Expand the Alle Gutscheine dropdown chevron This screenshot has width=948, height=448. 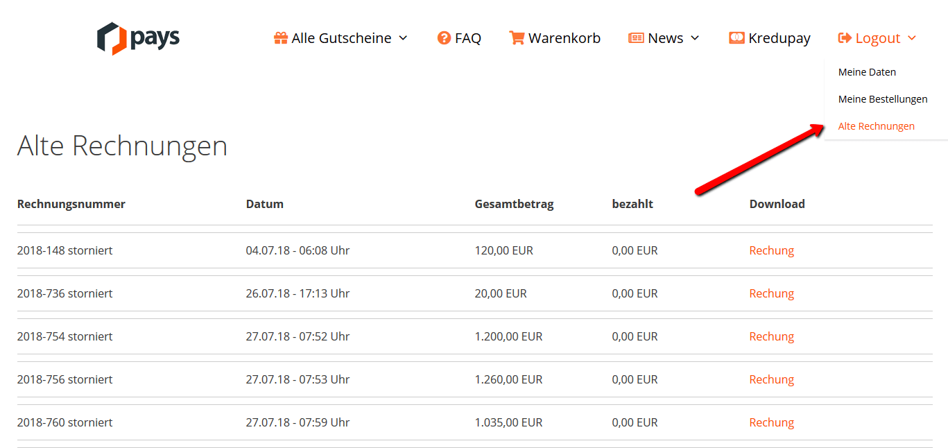pos(403,38)
